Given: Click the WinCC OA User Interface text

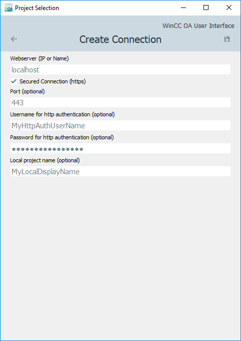Looking at the screenshot, I should point(198,25).
